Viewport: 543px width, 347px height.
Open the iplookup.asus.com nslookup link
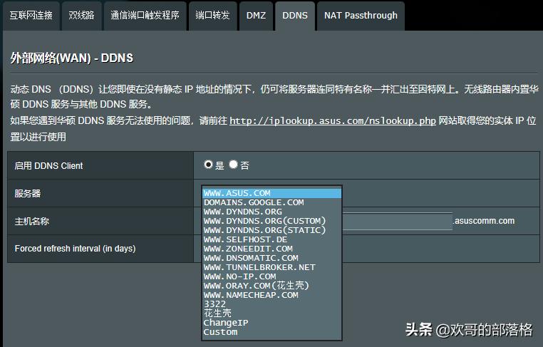pos(333,120)
